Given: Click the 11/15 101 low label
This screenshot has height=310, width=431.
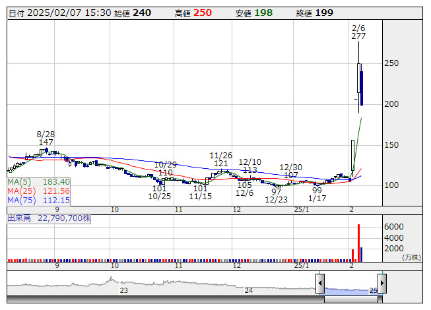Looking at the screenshot, I should pyautogui.click(x=201, y=193).
